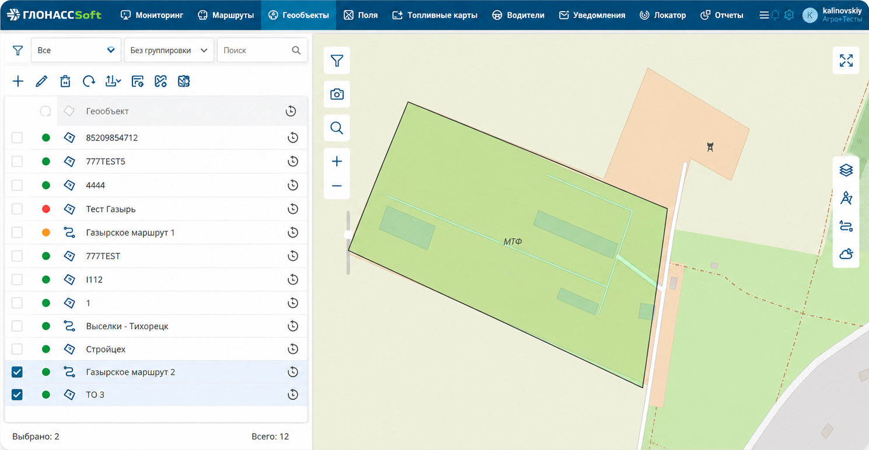Open the map layers panel
Screen dimensions: 869x450
point(846,170)
